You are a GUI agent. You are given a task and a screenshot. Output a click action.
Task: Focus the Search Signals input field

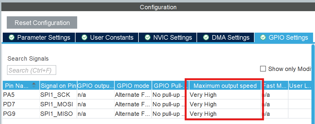coord(31,70)
